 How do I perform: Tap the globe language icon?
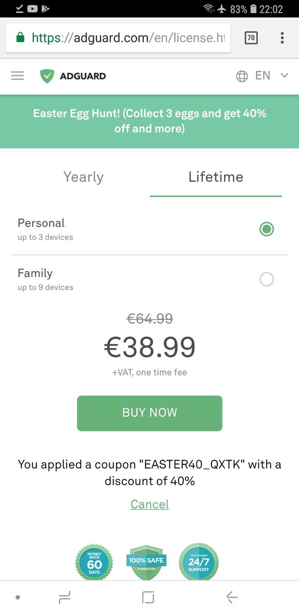pyautogui.click(x=242, y=76)
